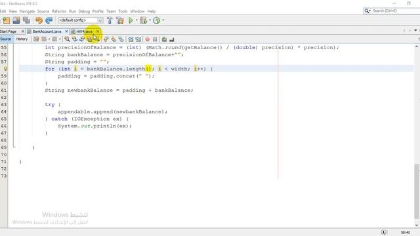Viewport: 420px width, 236px height.
Task: Click the Find Selection magnifier icon
Action: click(x=67, y=39)
